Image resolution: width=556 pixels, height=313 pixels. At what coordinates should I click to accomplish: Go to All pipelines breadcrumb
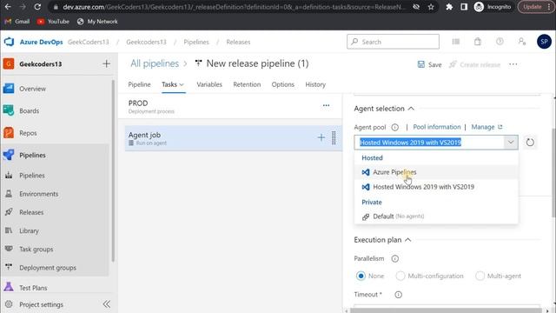[155, 63]
